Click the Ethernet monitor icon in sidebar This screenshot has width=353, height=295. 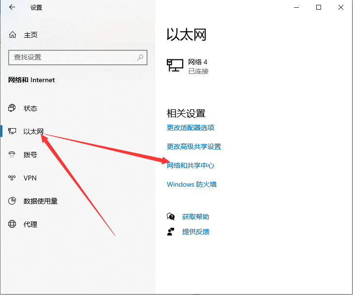coord(13,132)
